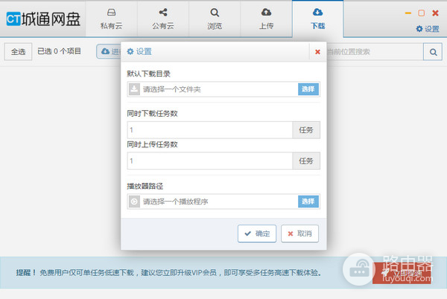Click the VIP upgrade reminder text
The image size is (447, 299).
point(169,273)
